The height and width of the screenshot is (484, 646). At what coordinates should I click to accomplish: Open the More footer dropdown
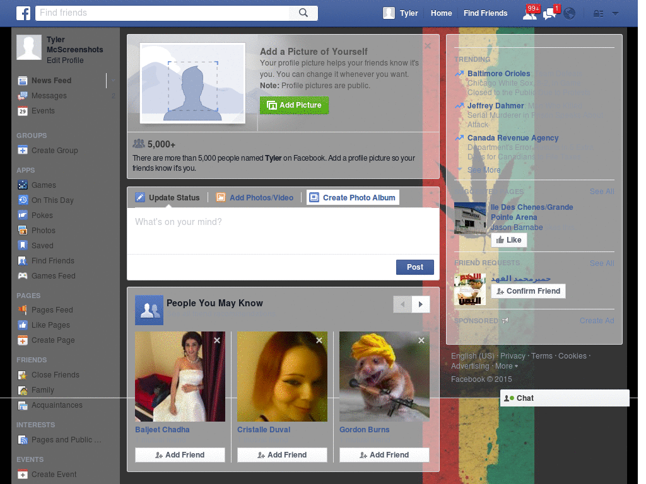(507, 366)
